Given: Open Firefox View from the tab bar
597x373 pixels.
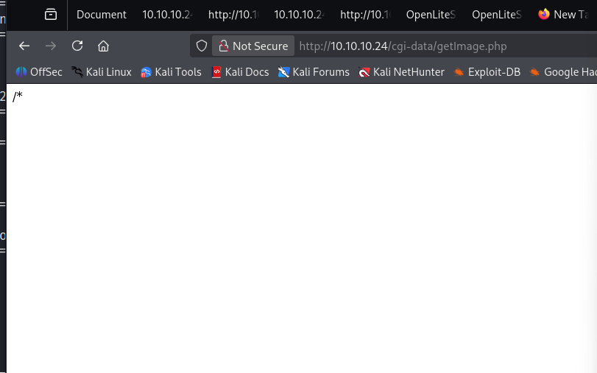Looking at the screenshot, I should 51,14.
